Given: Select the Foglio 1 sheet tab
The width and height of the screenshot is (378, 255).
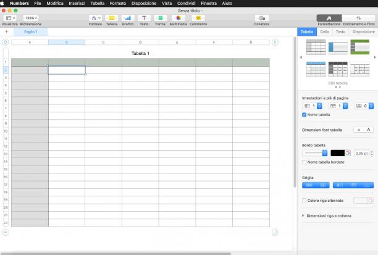Looking at the screenshot, I should coord(31,32).
